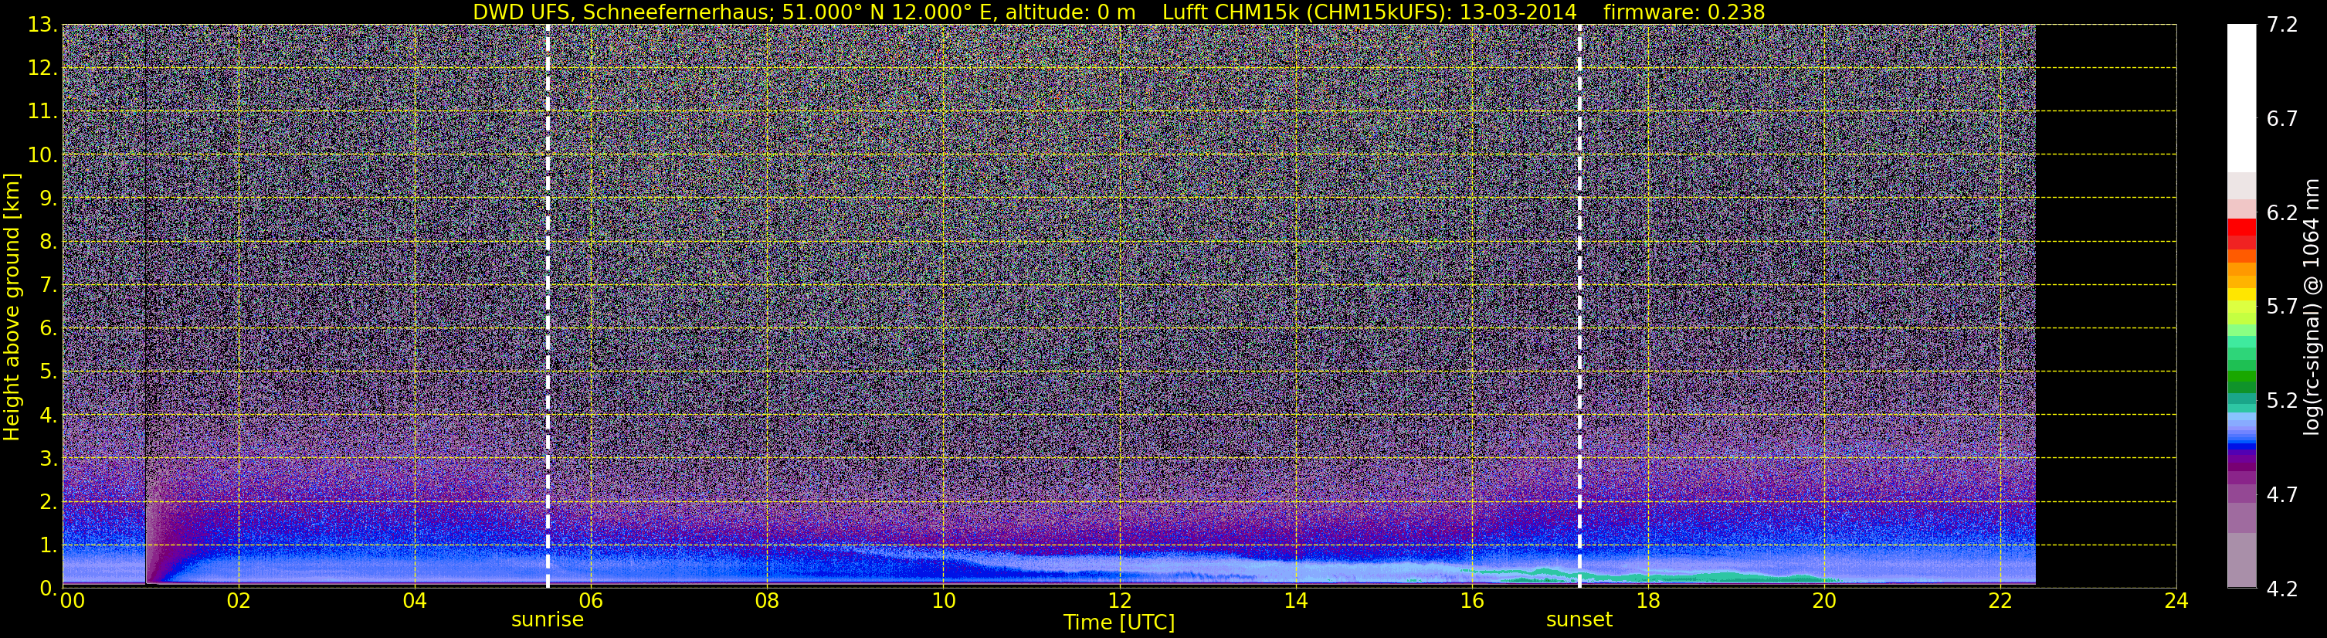Click the 5.7 colorbar tick label
The width and height of the screenshot is (2327, 638).
point(2282,307)
